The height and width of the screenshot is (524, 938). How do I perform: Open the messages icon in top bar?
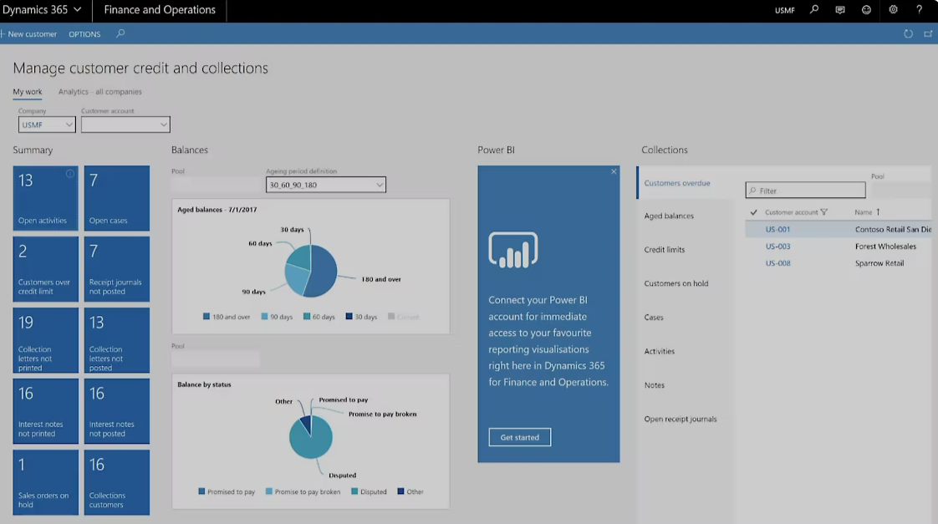[x=840, y=9]
